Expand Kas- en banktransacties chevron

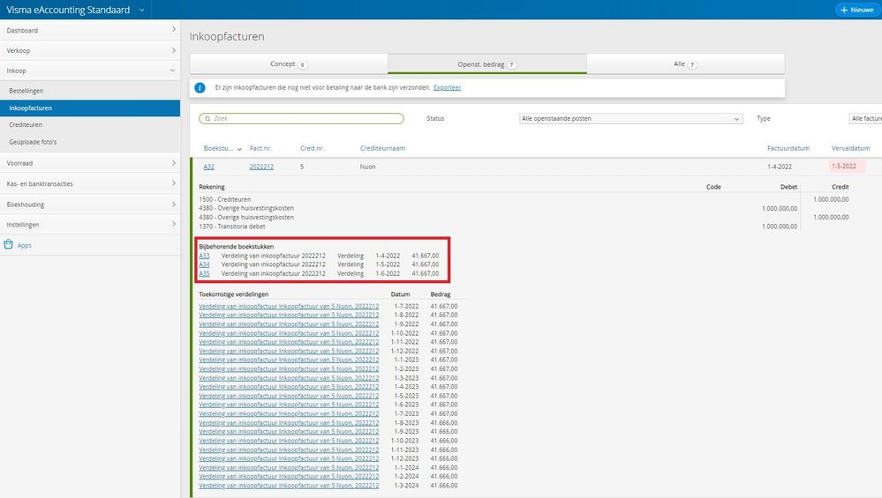click(x=173, y=183)
